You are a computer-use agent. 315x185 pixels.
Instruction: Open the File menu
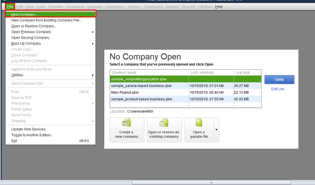pos(10,7)
